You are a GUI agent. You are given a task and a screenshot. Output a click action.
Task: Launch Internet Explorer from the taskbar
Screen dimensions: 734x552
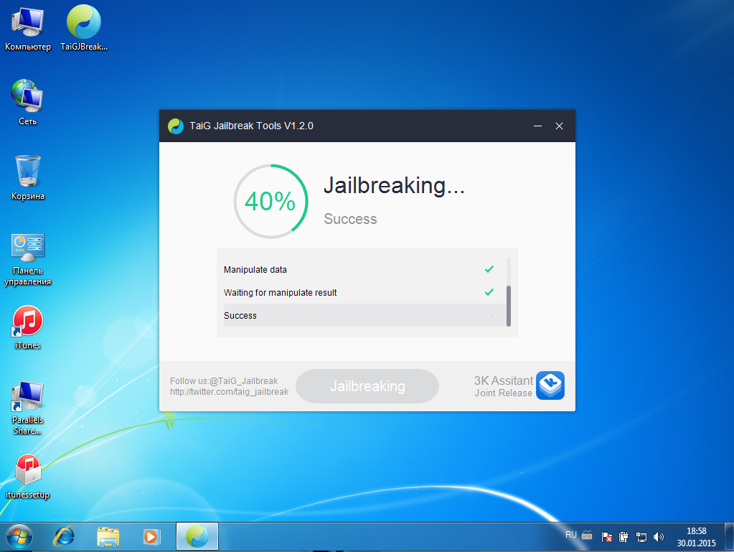pos(66,536)
